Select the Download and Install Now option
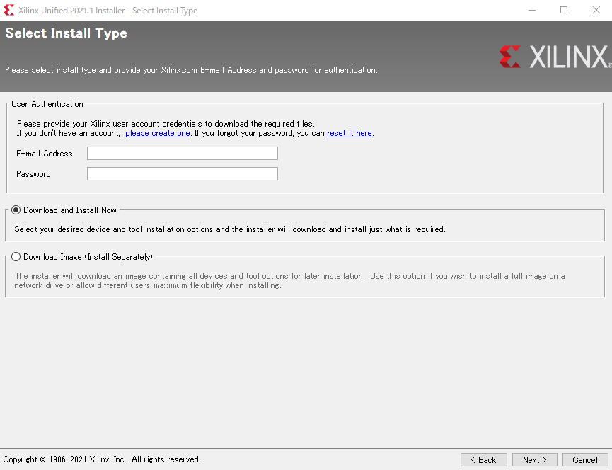This screenshot has width=612, height=470. [x=16, y=210]
